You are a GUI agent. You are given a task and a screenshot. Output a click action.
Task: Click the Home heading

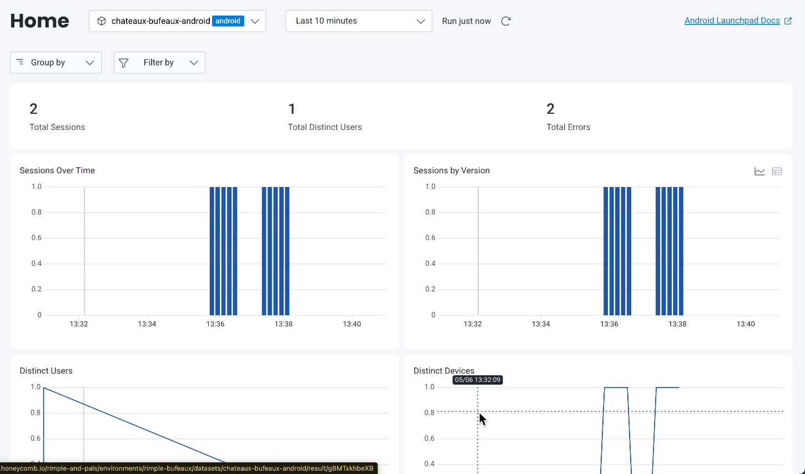[x=40, y=21]
